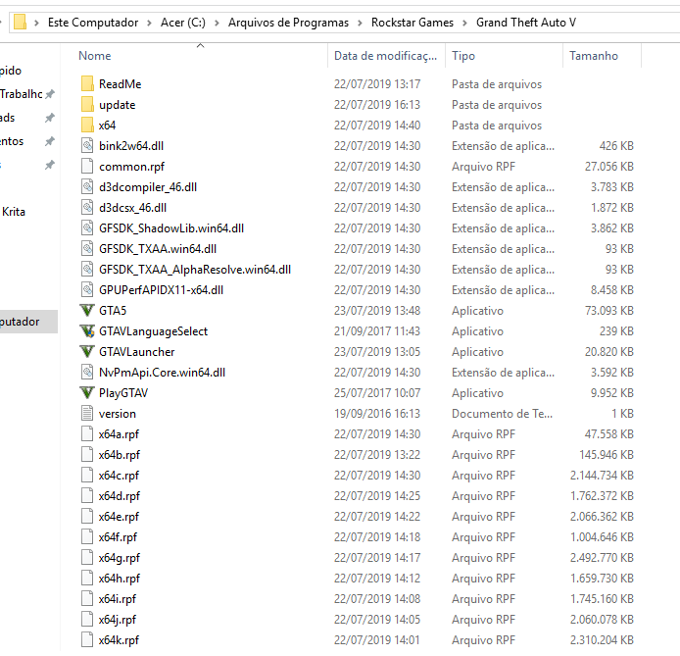Viewport: 680px width, 656px height.
Task: Expand the chevron after Rockstar Games
Action: pos(464,23)
